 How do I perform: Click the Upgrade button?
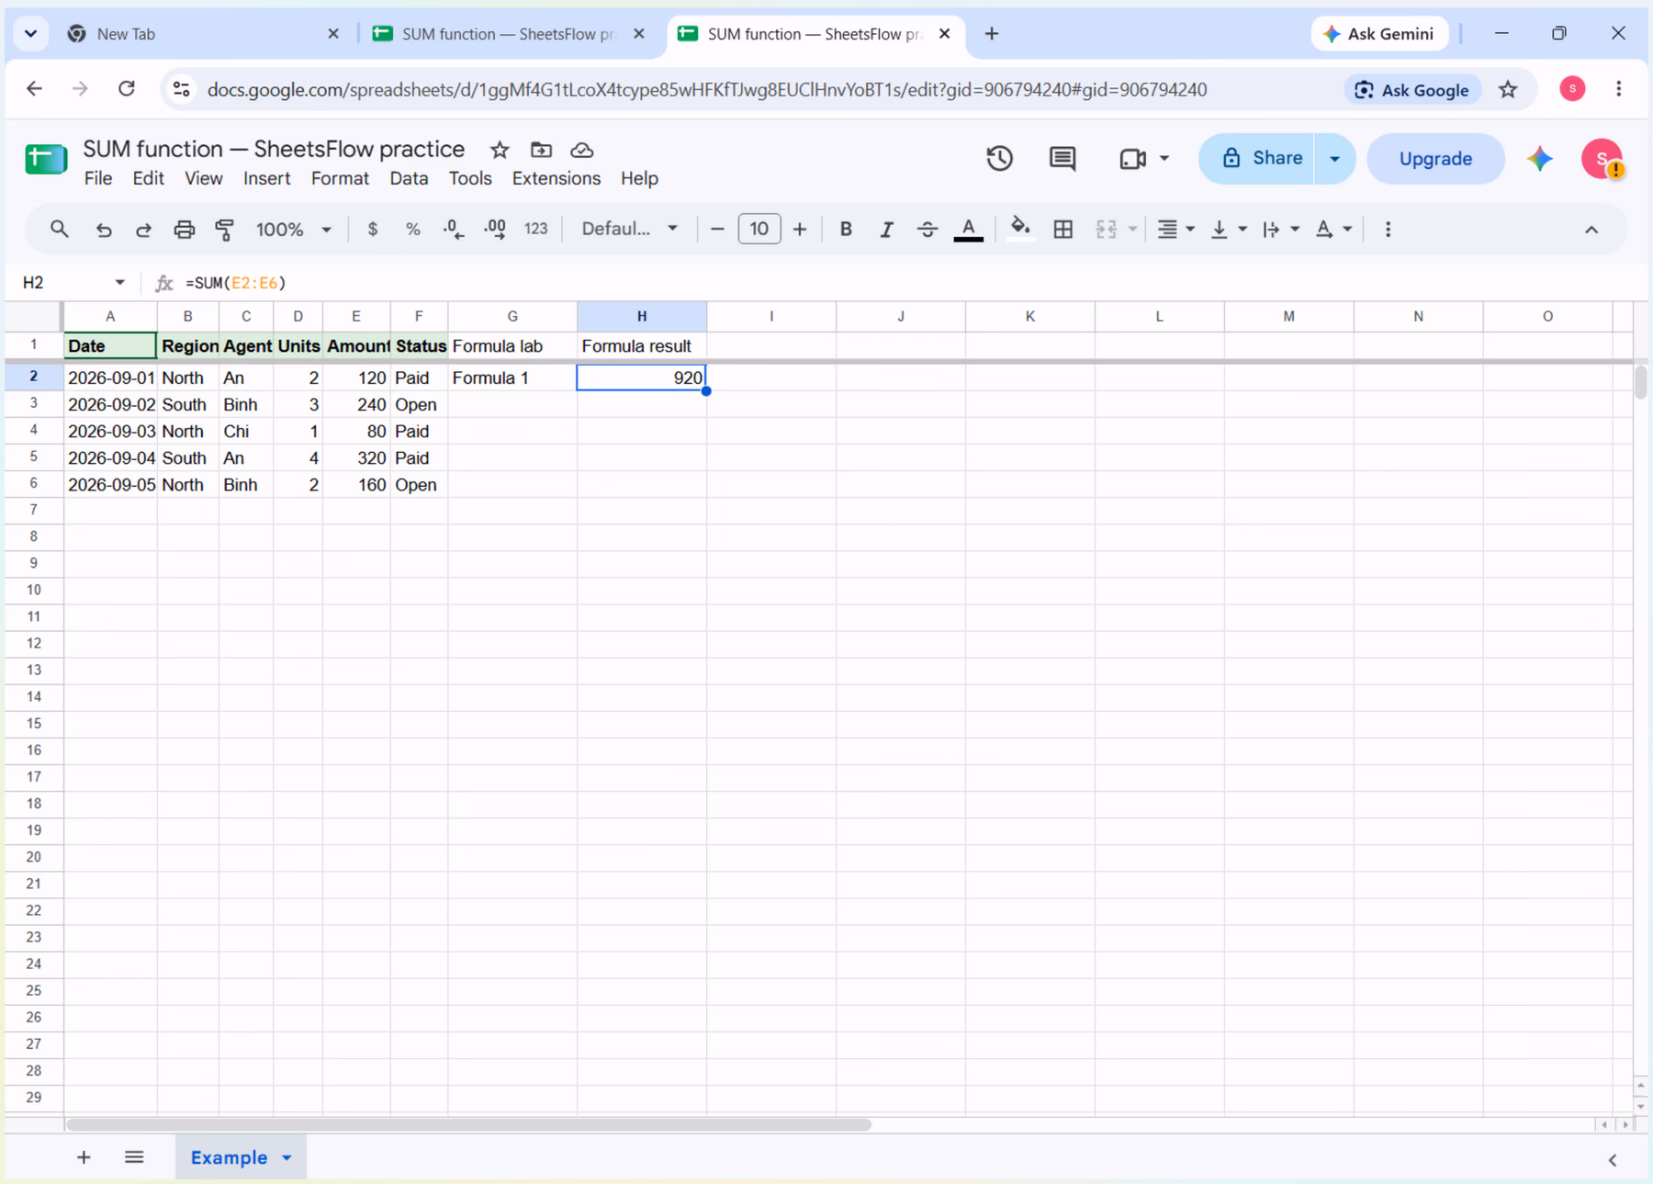point(1435,159)
